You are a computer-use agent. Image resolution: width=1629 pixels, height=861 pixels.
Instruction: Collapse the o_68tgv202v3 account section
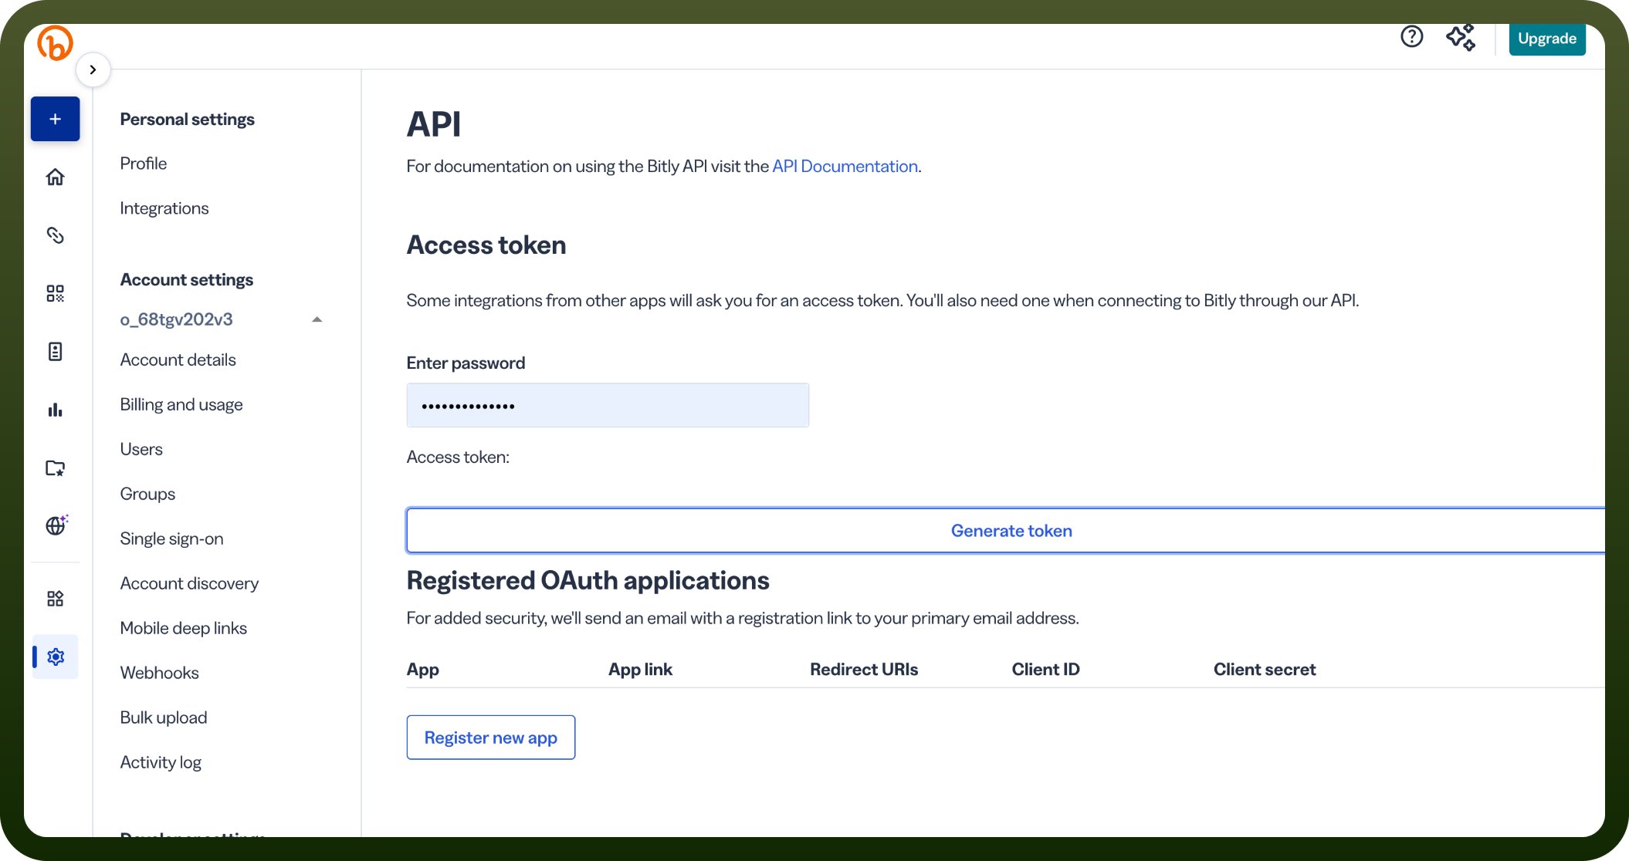coord(317,319)
